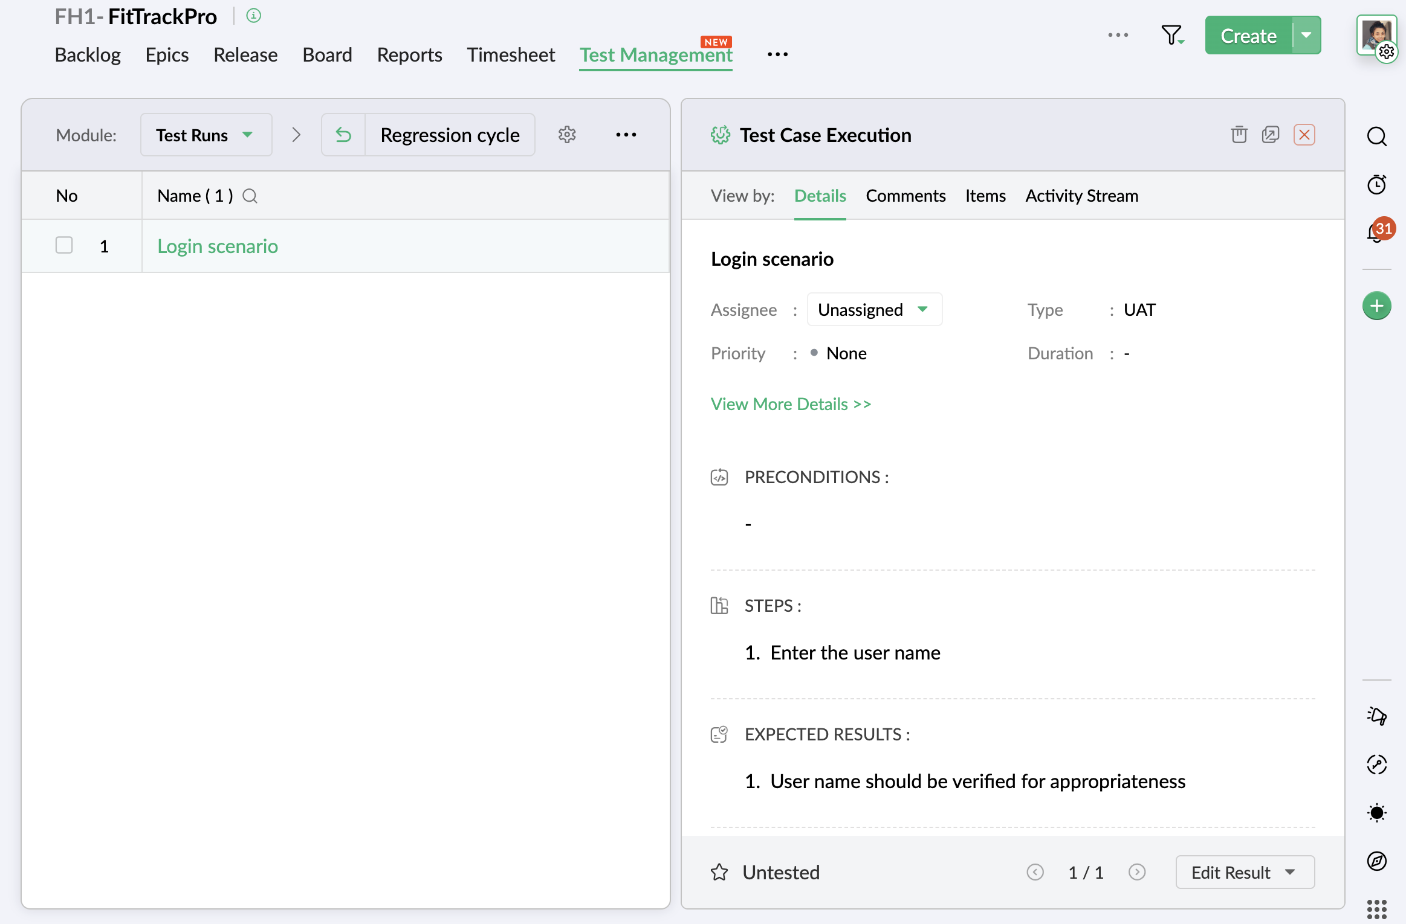Click the back arrow beside Regression cycle
This screenshot has width=1406, height=924.
pos(343,135)
